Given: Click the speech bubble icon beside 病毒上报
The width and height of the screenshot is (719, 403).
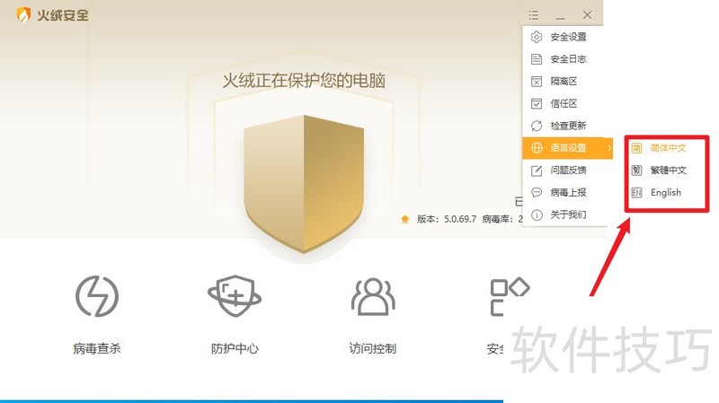Looking at the screenshot, I should [x=537, y=192].
